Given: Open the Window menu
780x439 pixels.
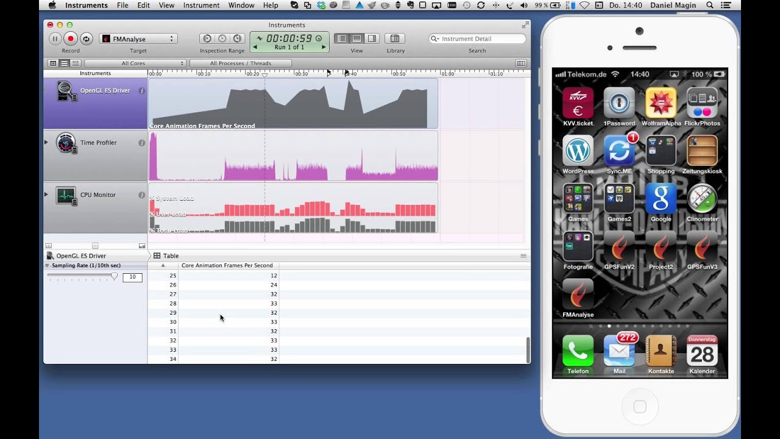Looking at the screenshot, I should (241, 5).
